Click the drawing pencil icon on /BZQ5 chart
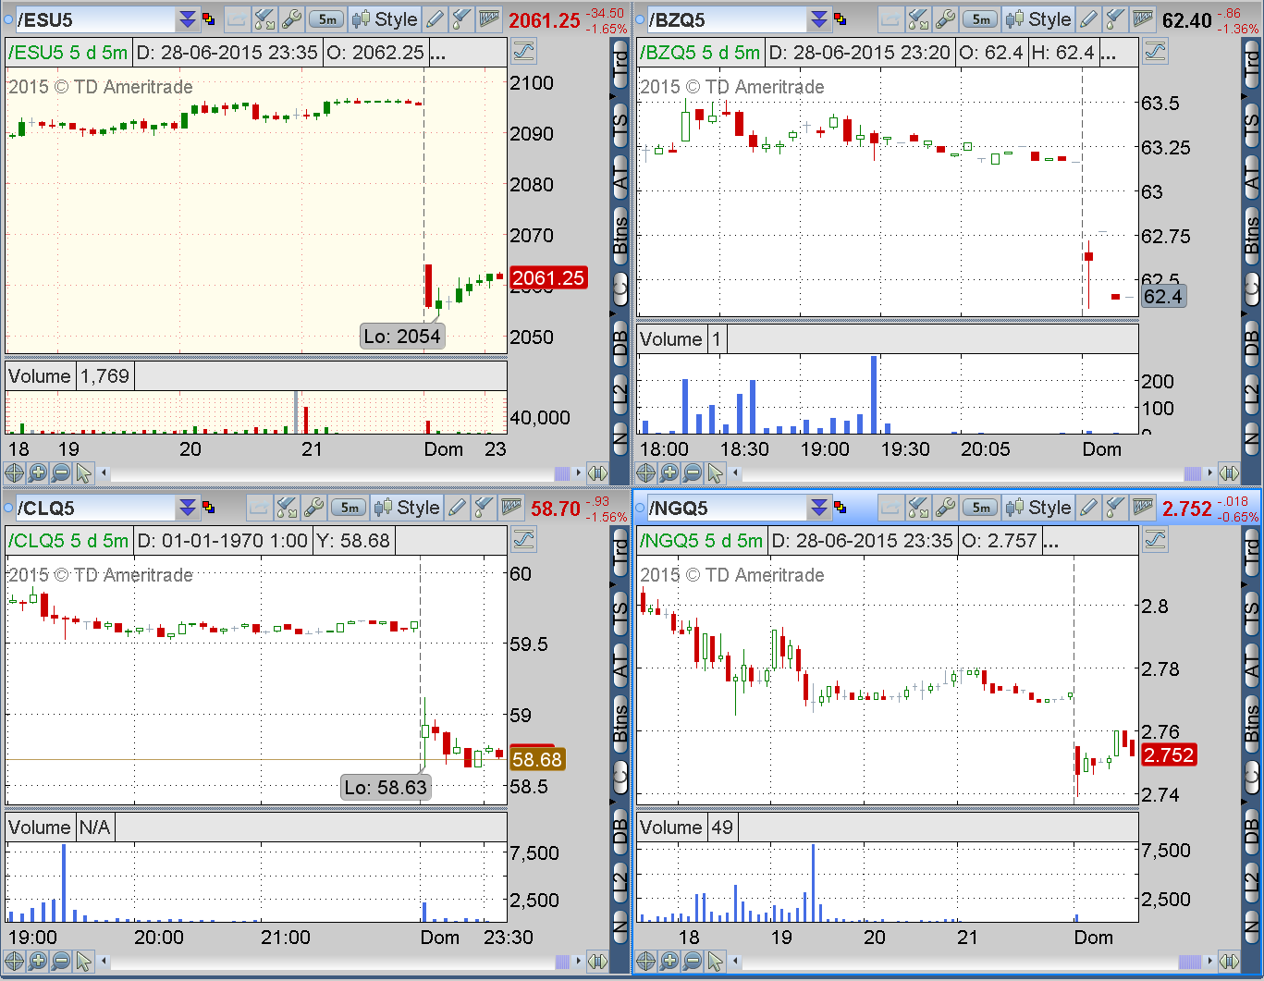Viewport: 1264px width, 981px height. pos(1089,18)
